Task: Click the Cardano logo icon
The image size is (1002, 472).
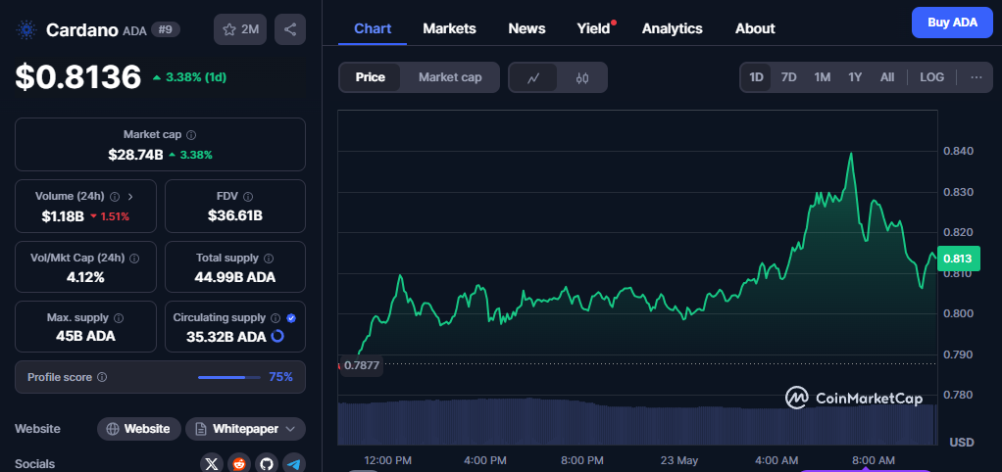Action: point(26,29)
